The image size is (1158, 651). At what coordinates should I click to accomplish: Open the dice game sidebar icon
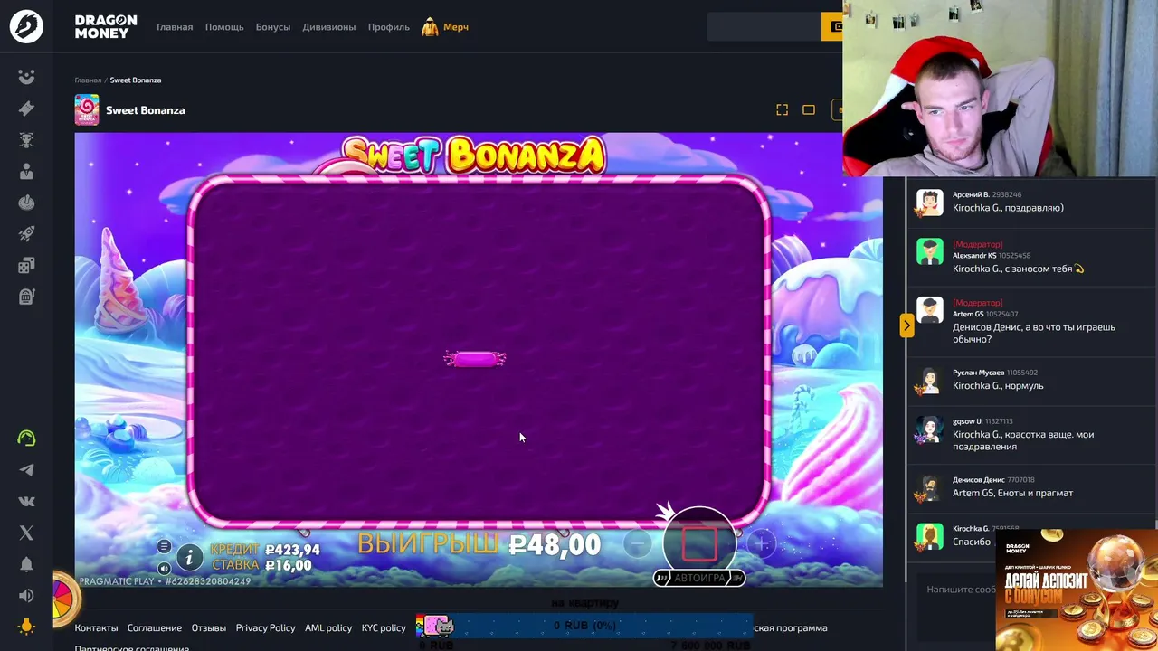click(26, 265)
